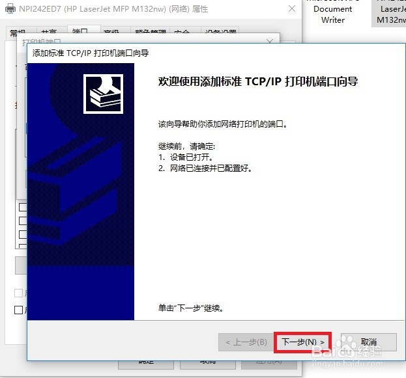The image size is (406, 378).
Task: Click the line 继续前，请确定:
Action: pyautogui.click(x=186, y=146)
